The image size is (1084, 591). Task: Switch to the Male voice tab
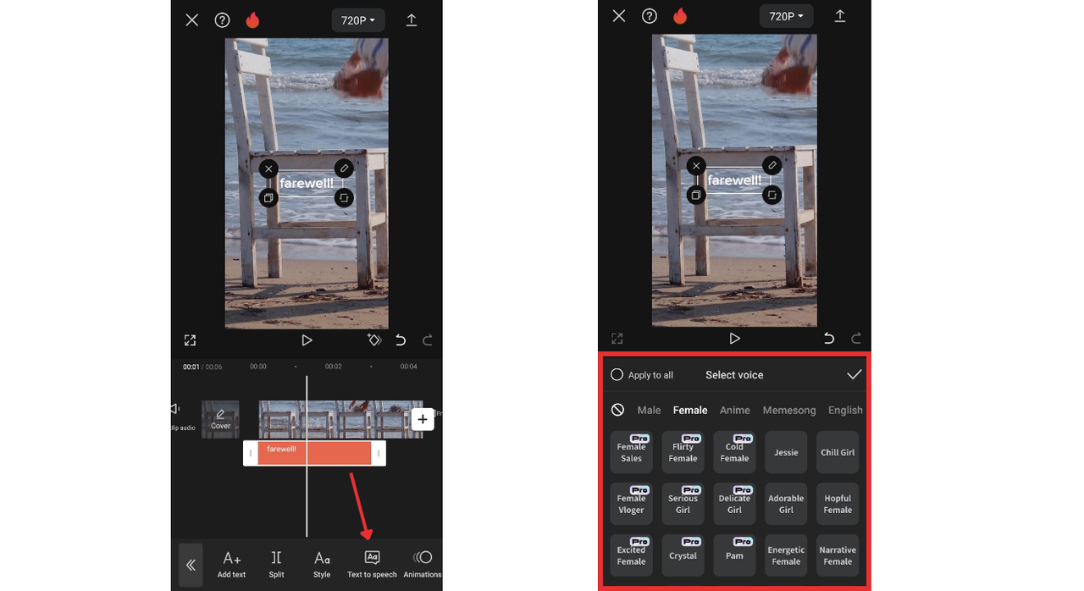[x=649, y=411]
